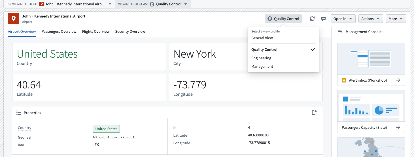Click the New York city card
The height and width of the screenshot is (157, 414).
[x=246, y=57]
